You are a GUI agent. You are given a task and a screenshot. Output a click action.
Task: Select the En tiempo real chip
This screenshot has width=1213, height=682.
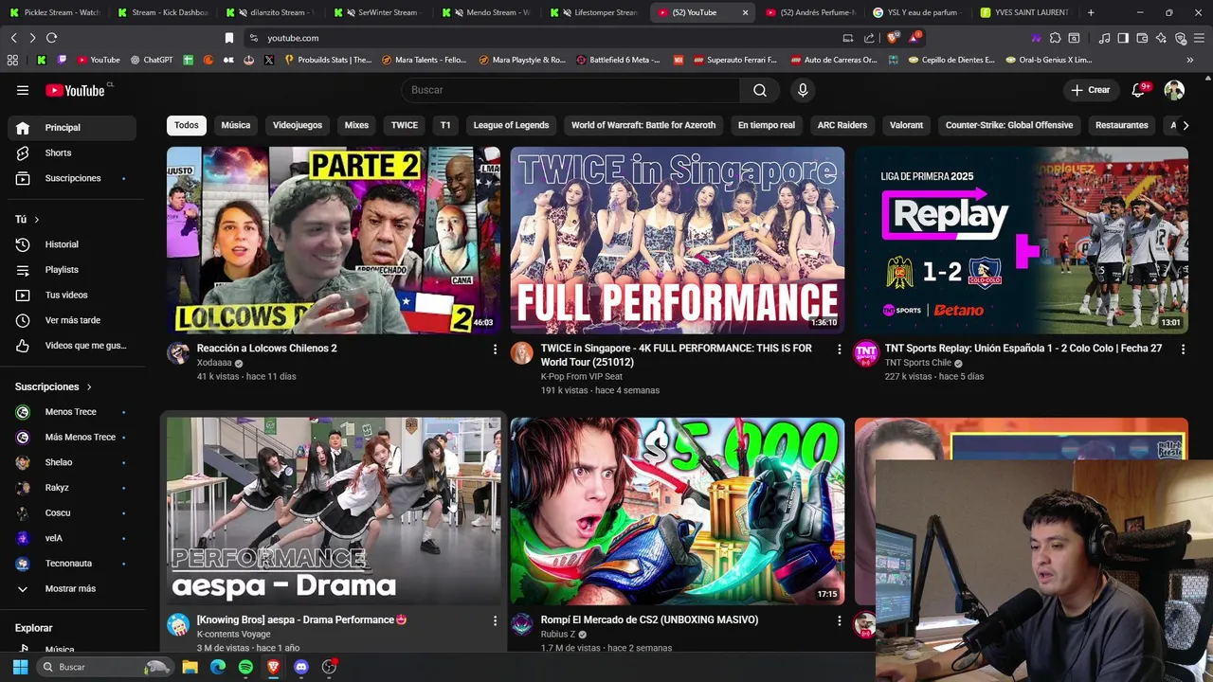(x=767, y=125)
